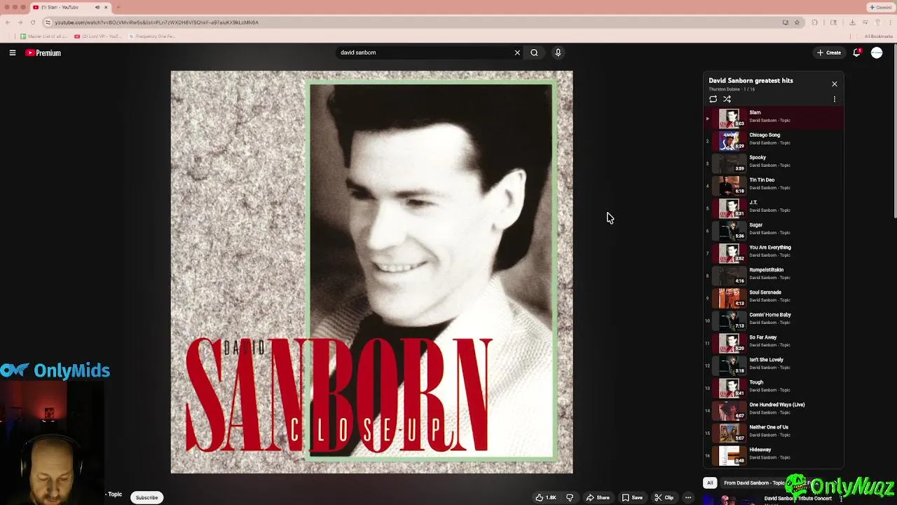Click the page vertical scrollbar
This screenshot has width=897, height=505.
[894, 132]
